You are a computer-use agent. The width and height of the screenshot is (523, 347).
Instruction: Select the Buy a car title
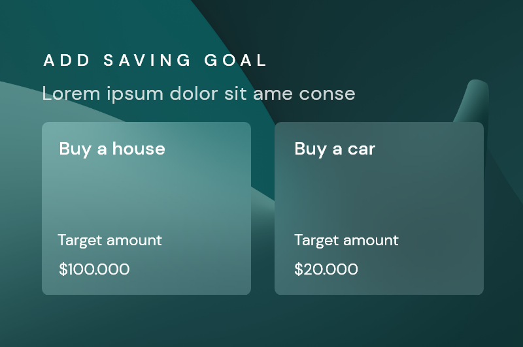click(335, 149)
